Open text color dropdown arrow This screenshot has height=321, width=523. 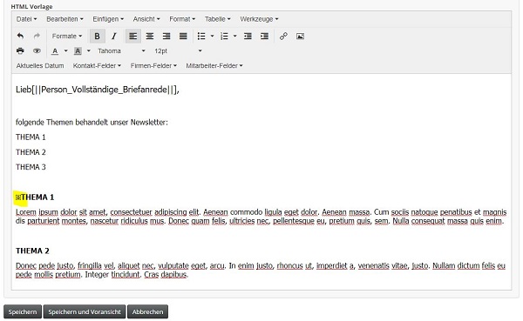point(65,51)
